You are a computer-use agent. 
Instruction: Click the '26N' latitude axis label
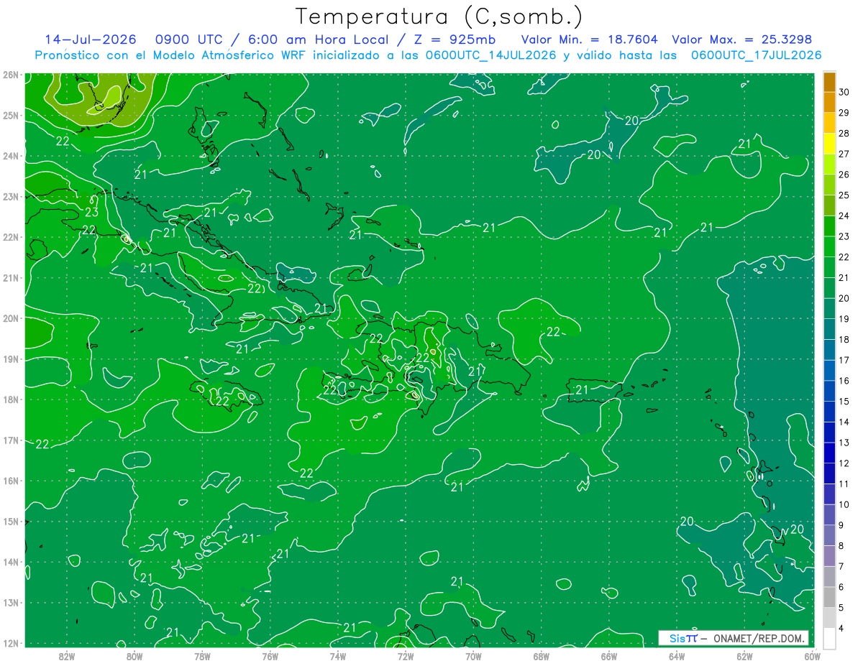(10, 75)
